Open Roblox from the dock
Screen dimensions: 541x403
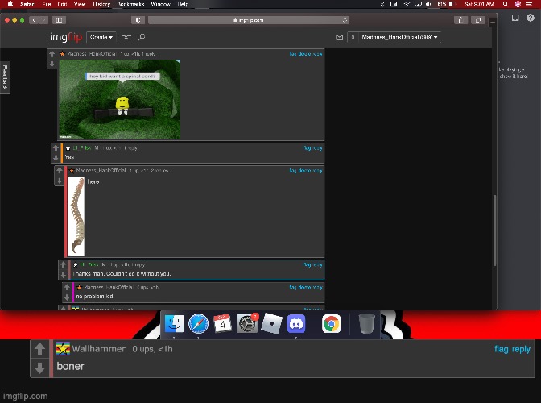click(x=271, y=324)
